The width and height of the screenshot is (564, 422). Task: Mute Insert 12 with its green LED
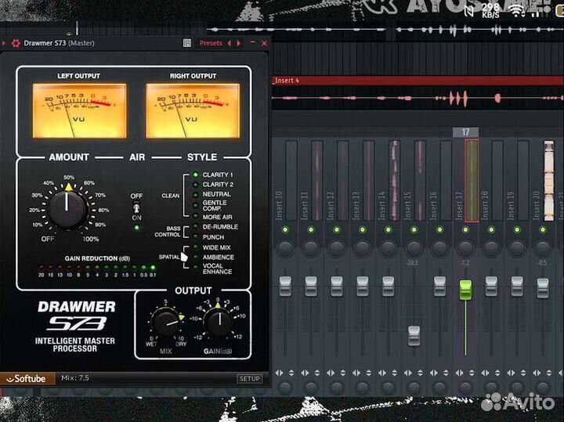tap(337, 229)
